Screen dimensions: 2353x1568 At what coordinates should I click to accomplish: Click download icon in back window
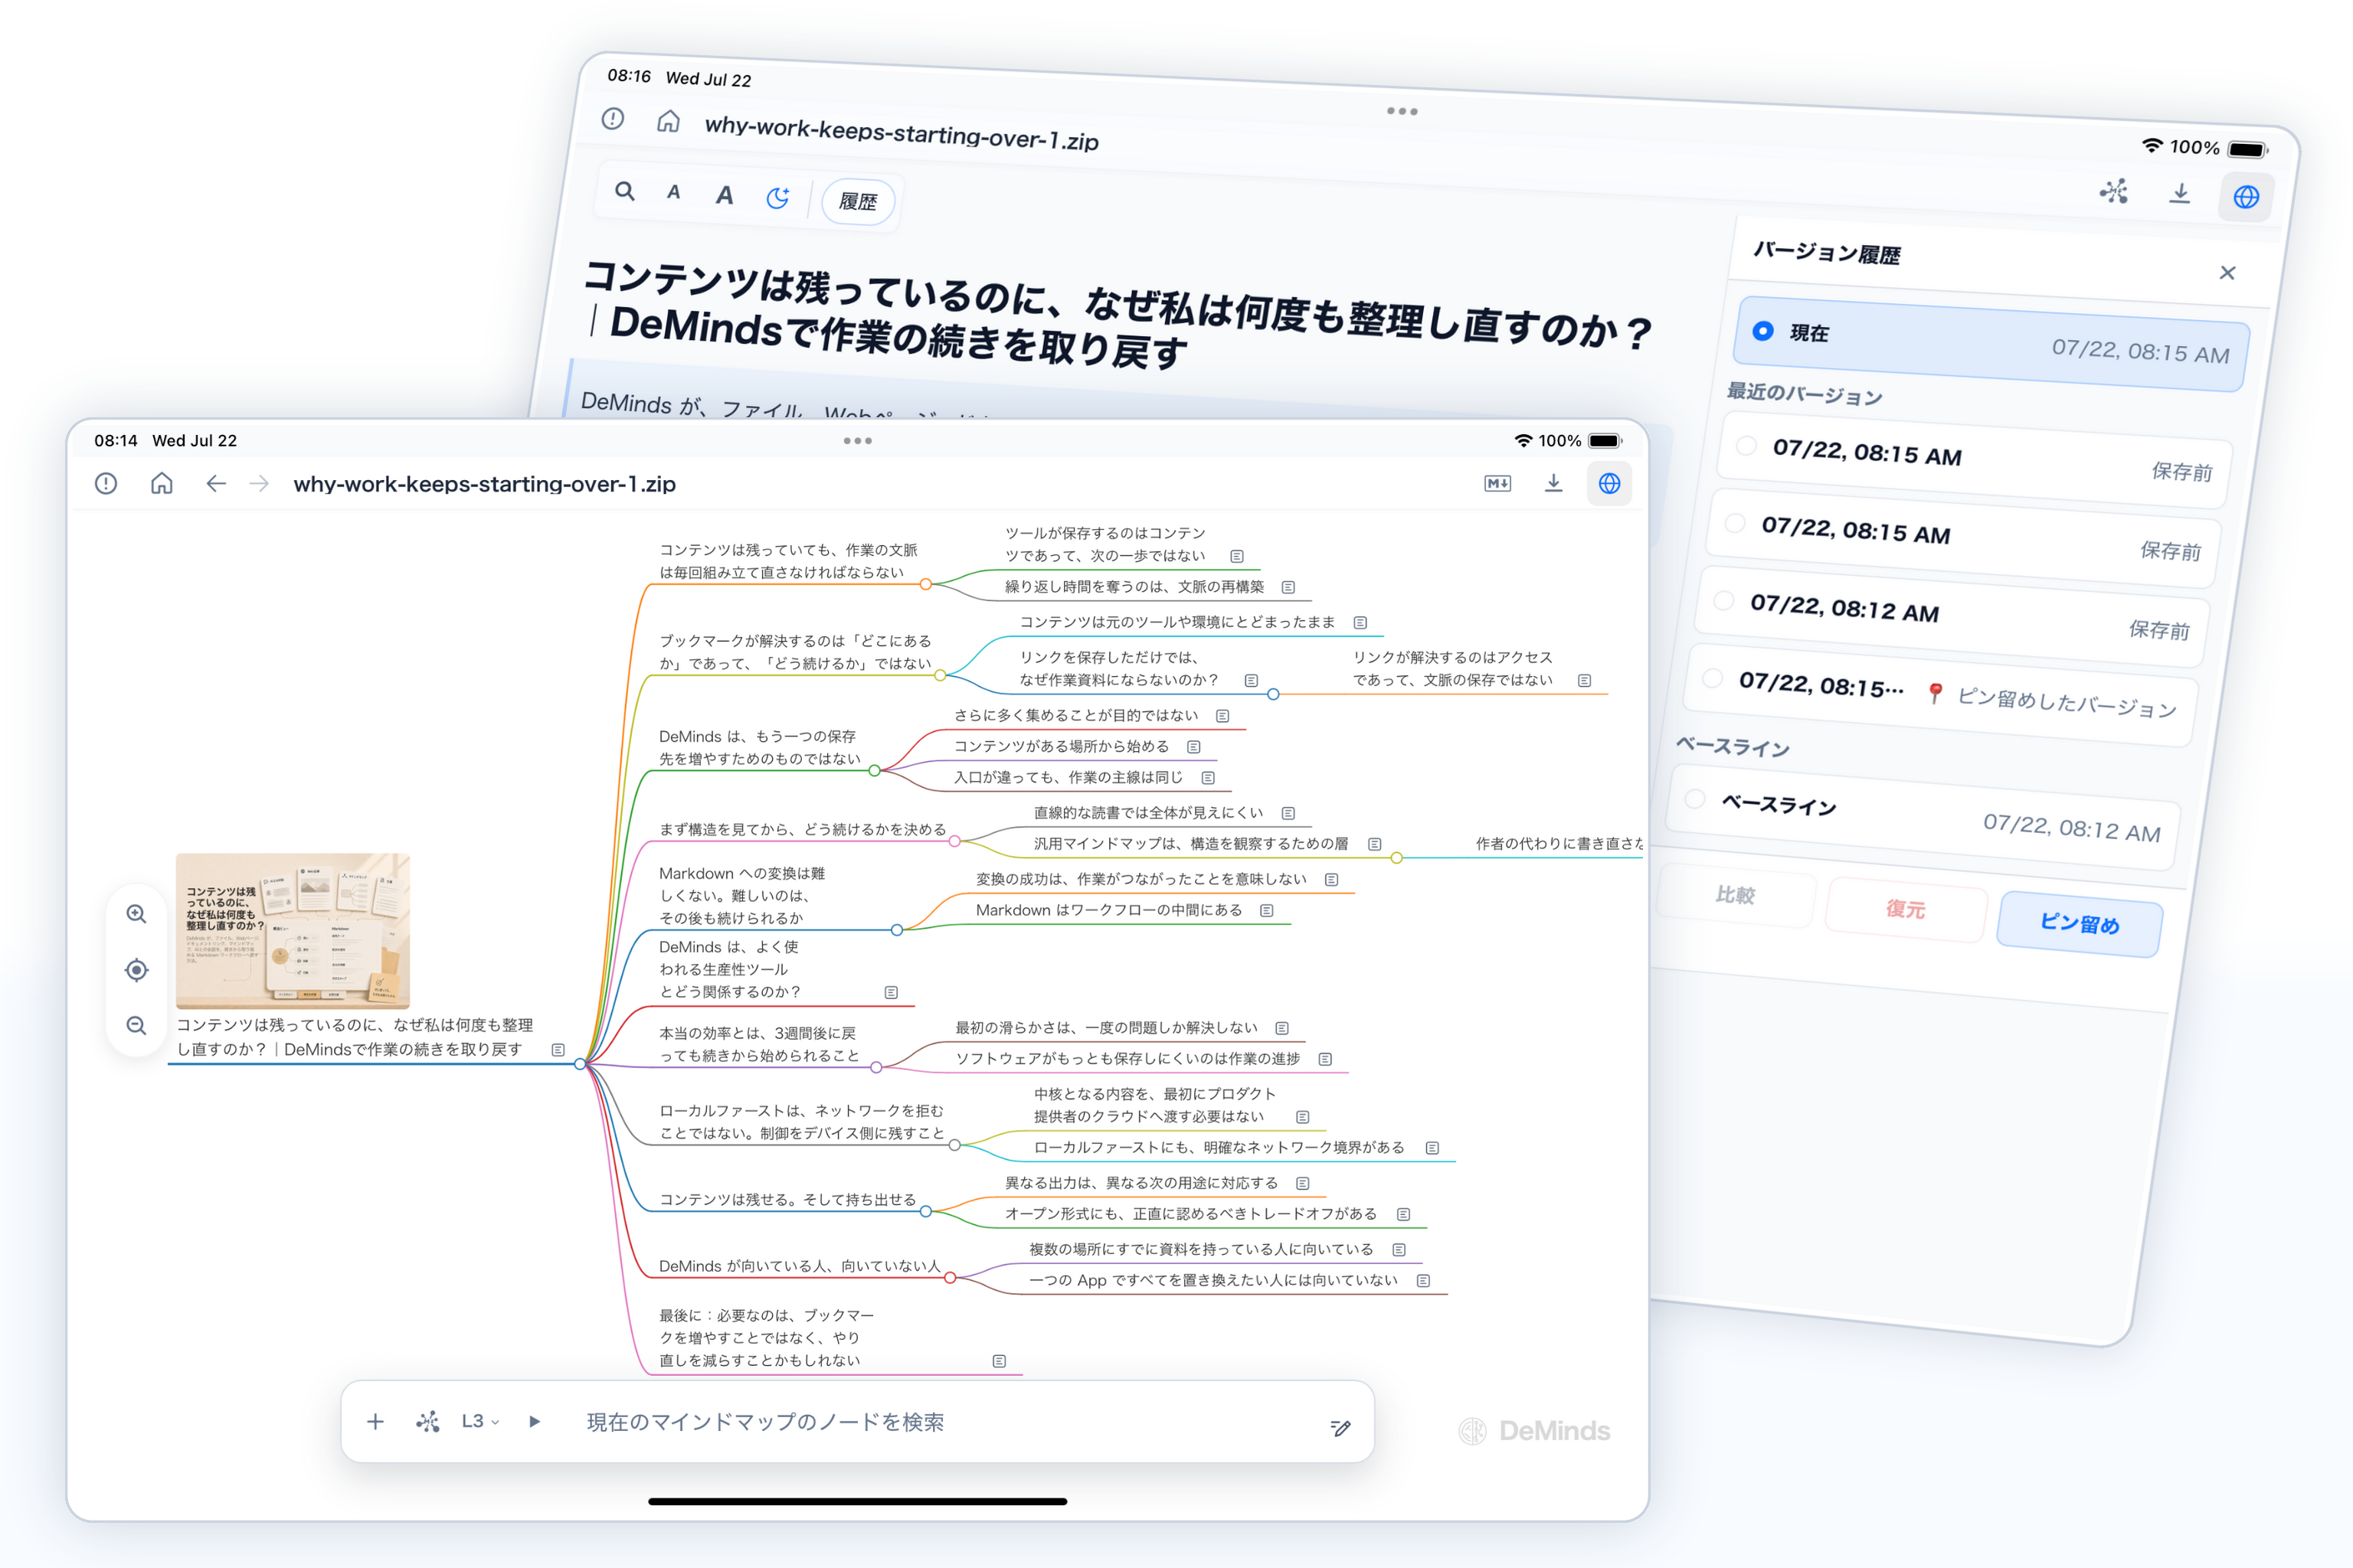[x=2180, y=193]
